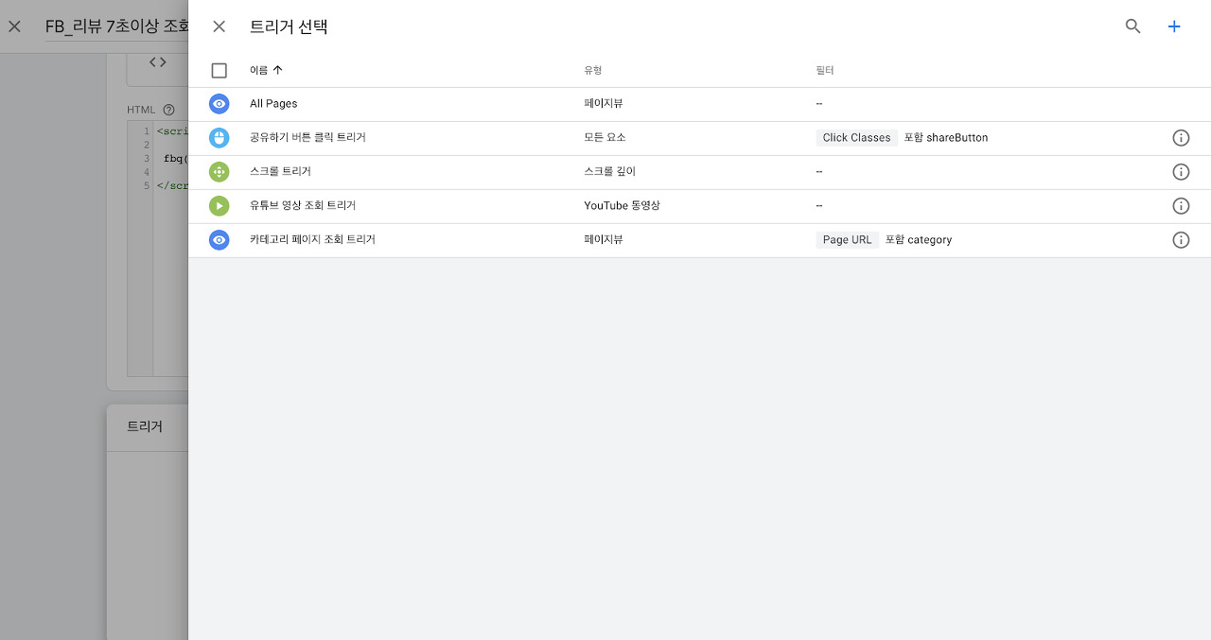Viewport: 1211px width, 640px height.
Task: Click the Click Classes filter chip
Action: (x=856, y=138)
